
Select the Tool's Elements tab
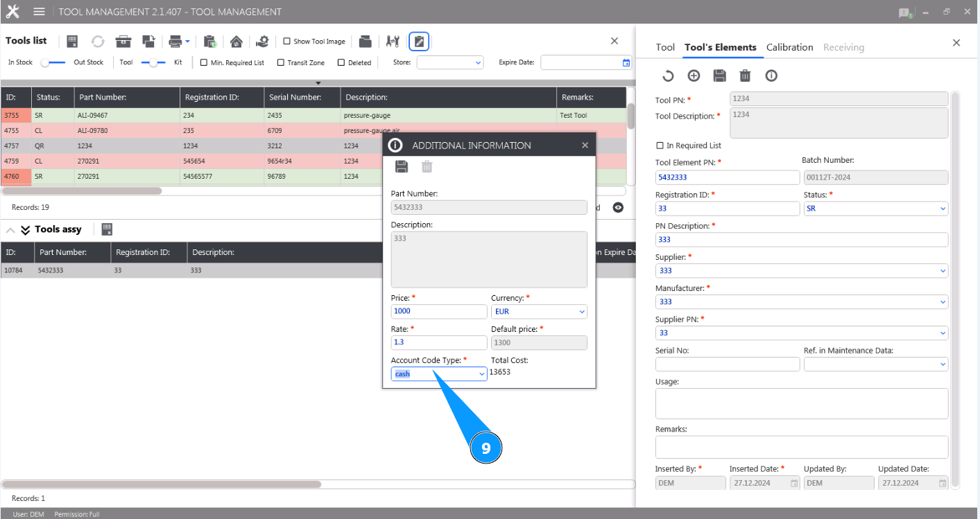click(720, 47)
